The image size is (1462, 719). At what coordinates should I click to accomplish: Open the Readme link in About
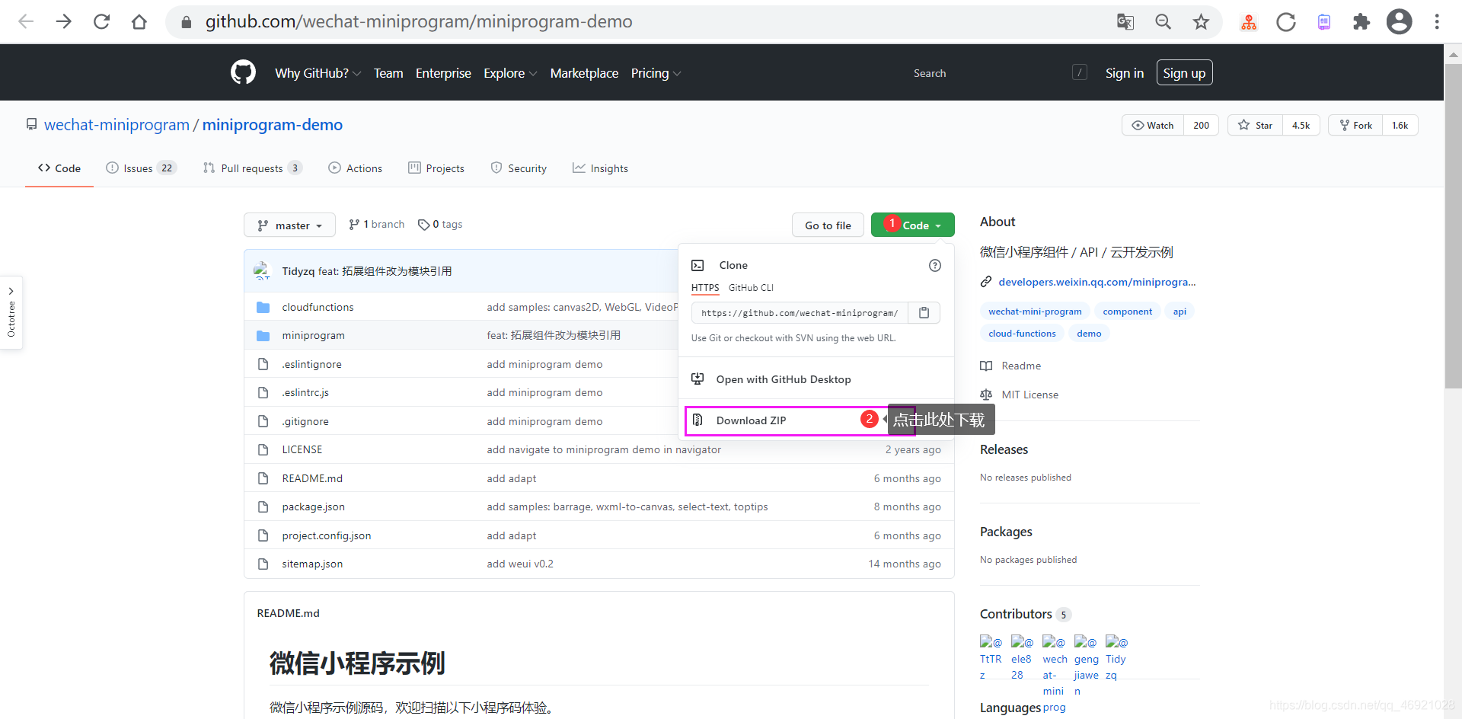point(1020,366)
